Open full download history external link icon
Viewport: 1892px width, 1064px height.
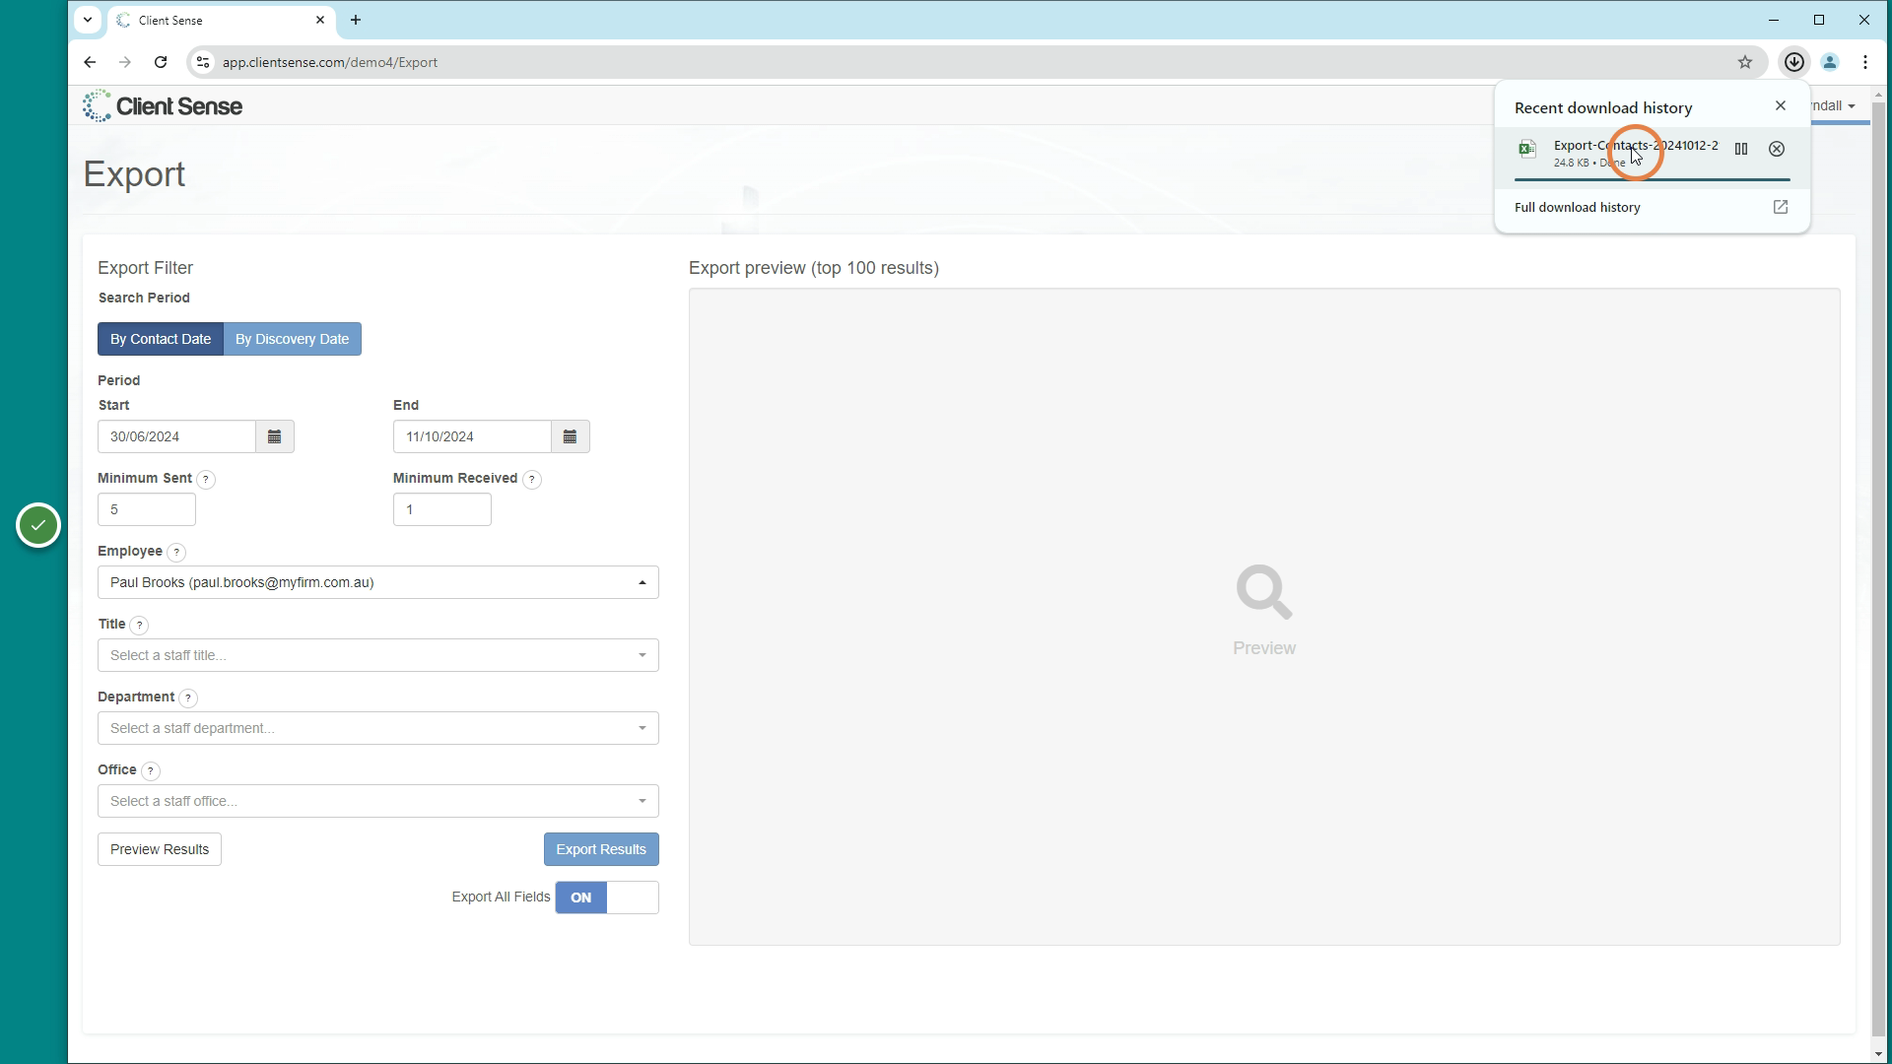[x=1781, y=207]
